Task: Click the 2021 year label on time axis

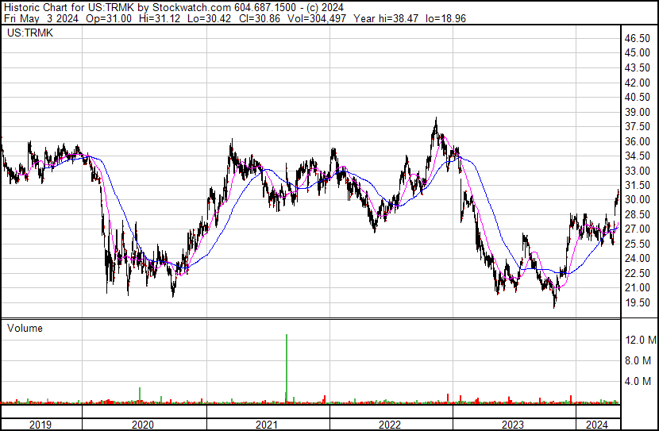Action: click(x=267, y=425)
